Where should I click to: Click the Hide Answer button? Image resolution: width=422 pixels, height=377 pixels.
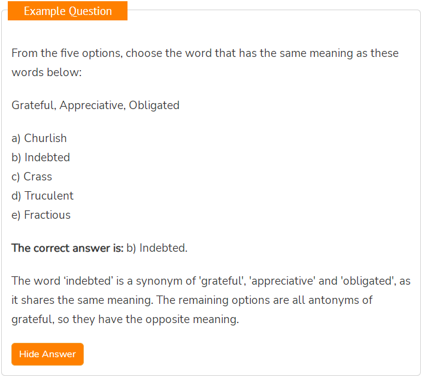[47, 354]
